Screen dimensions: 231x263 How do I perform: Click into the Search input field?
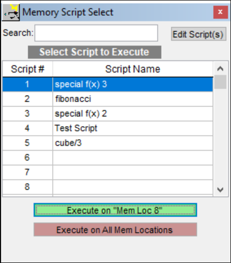click(96, 33)
